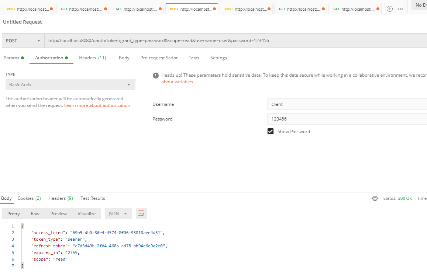Expand the Basic Auth type dropdown
The height and width of the screenshot is (275, 427).
pyautogui.click(x=70, y=84)
